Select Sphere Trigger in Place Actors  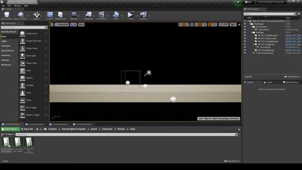pyautogui.click(x=34, y=115)
